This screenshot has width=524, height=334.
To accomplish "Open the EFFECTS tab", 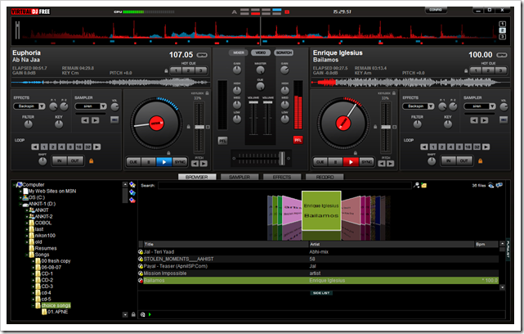I will tap(282, 177).
